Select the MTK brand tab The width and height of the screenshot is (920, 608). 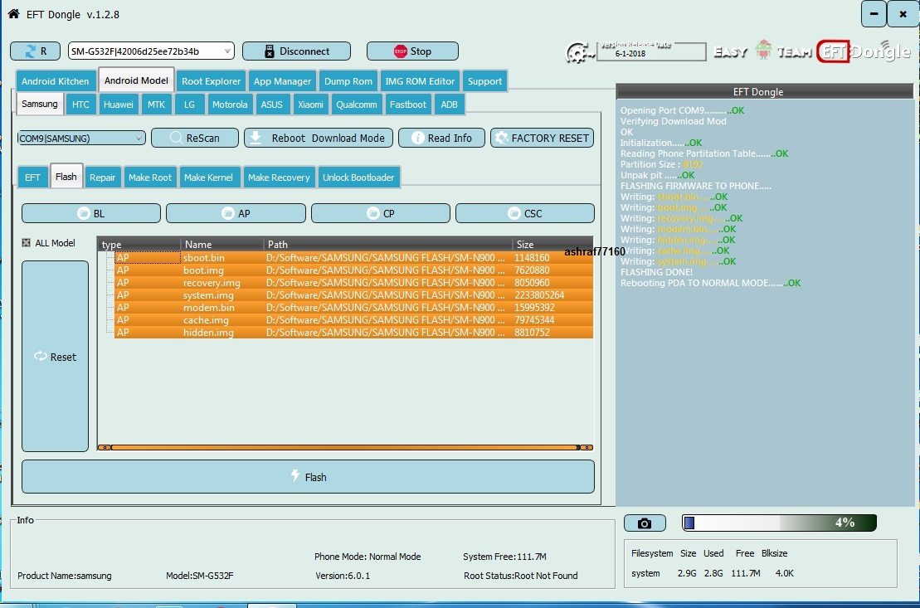(156, 105)
